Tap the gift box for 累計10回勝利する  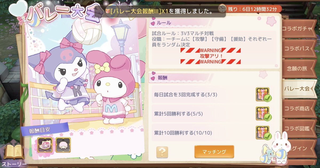tap(263, 133)
